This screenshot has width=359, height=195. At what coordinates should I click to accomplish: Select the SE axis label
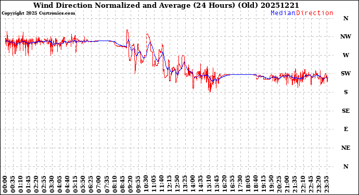(x=345, y=111)
